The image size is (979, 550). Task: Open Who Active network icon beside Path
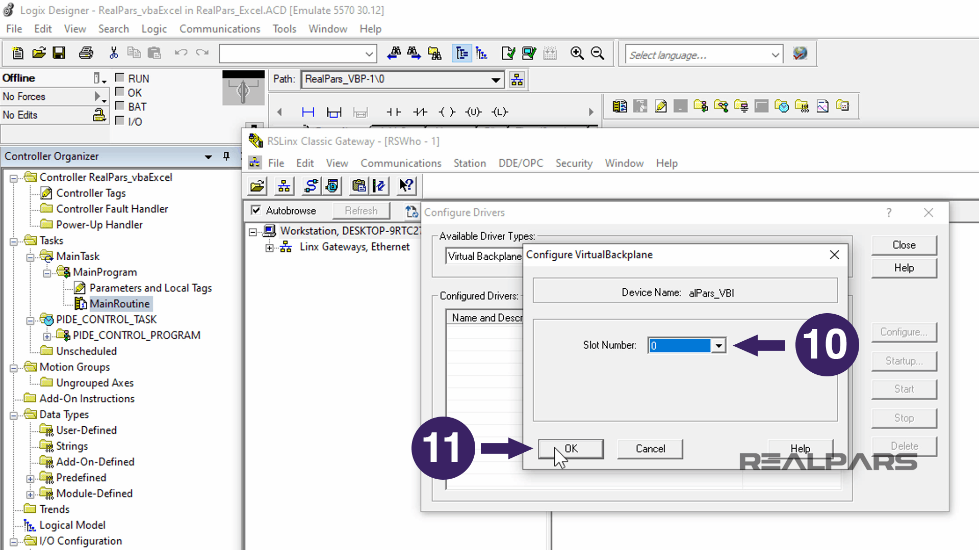coord(517,79)
